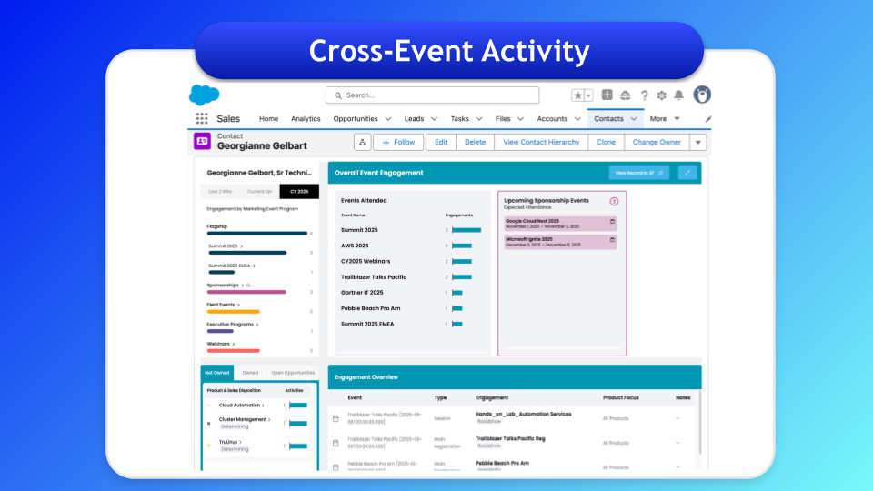Screen dimensions: 873x491
Task: Click calendar icon of Trailblazer Talks Pacific Reg row
Action: point(336,443)
